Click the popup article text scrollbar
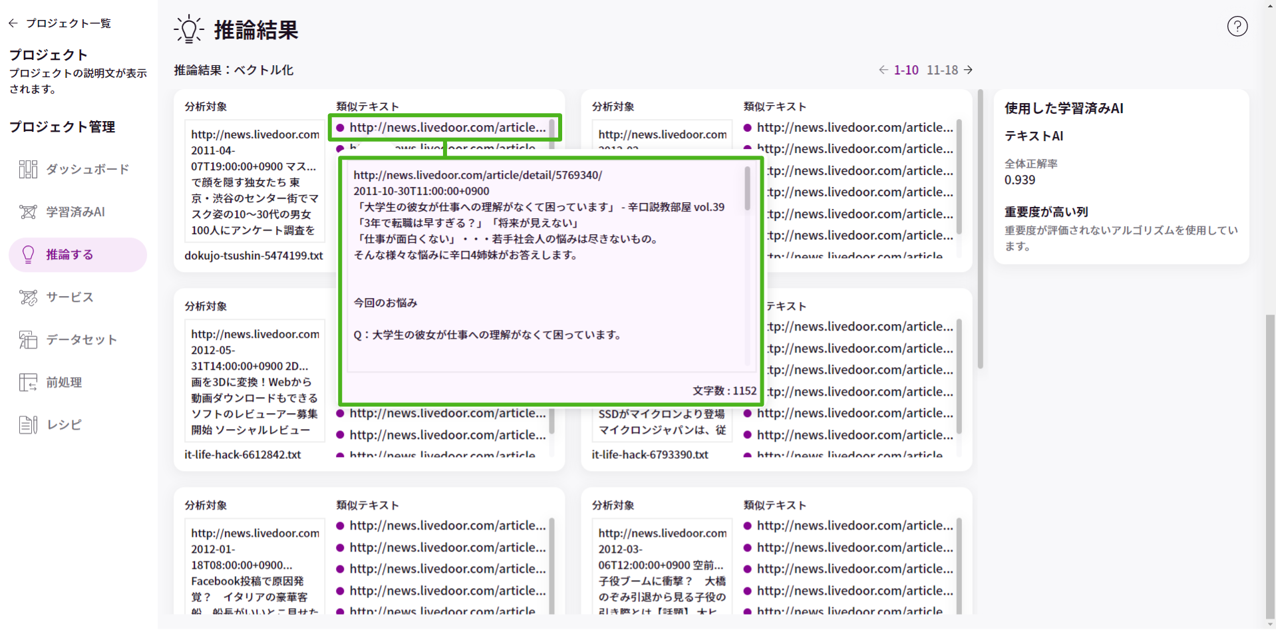The height and width of the screenshot is (630, 1276). point(747,188)
